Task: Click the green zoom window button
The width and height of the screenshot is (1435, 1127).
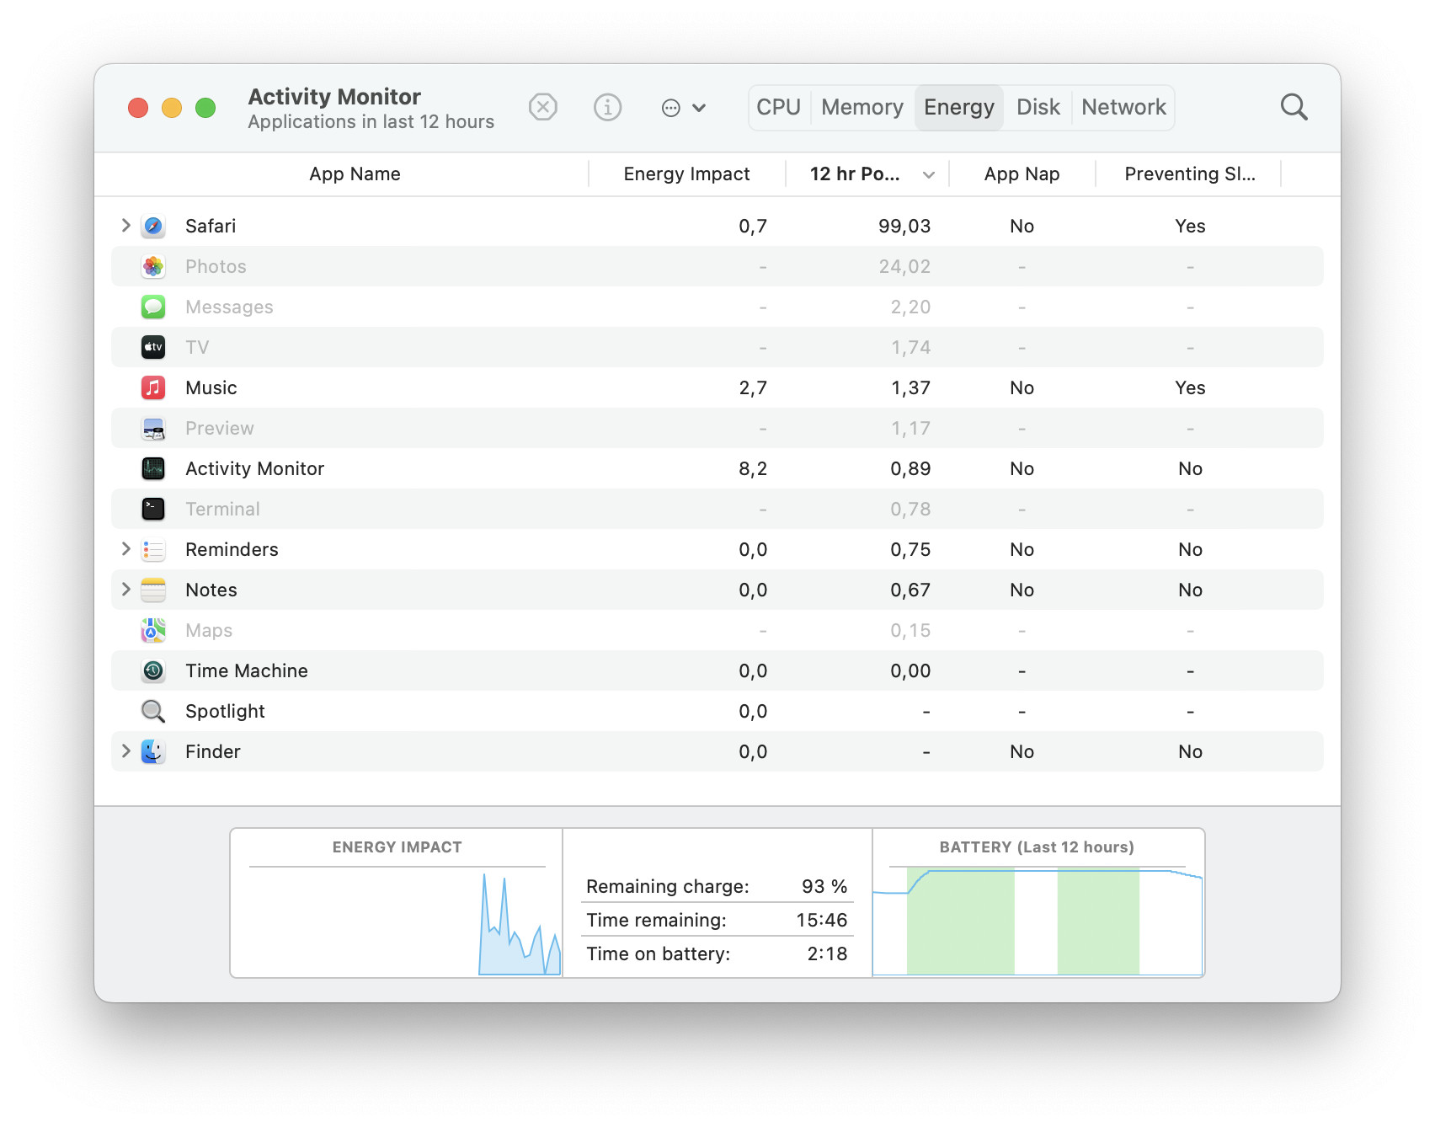Action: [x=205, y=108]
